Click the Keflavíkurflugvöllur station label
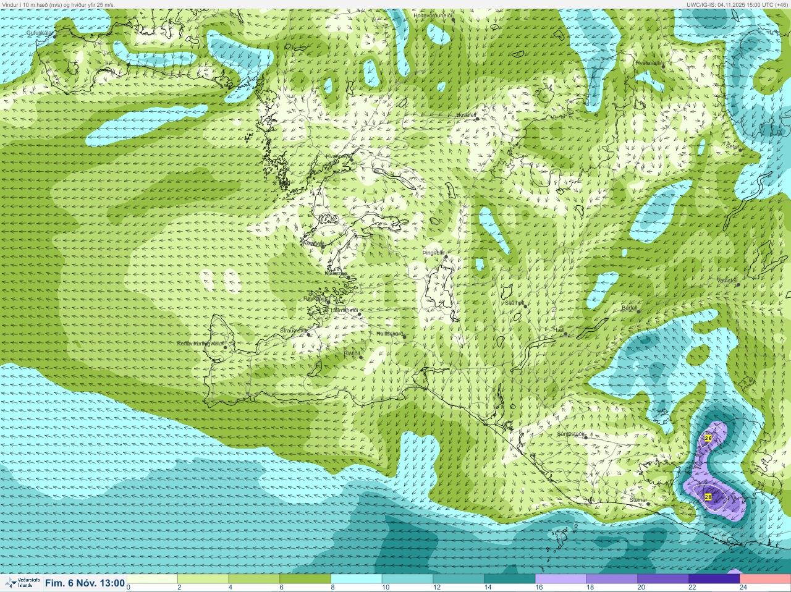This screenshot has width=791, height=592. pos(199,344)
